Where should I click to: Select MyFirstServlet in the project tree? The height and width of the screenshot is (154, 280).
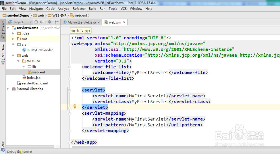tap(42, 50)
